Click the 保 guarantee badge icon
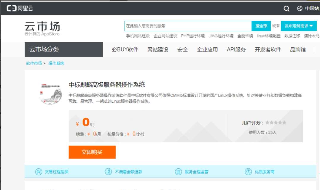 [x=39, y=172]
